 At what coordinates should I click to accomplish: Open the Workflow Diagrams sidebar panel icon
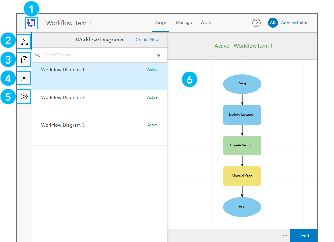(x=24, y=41)
